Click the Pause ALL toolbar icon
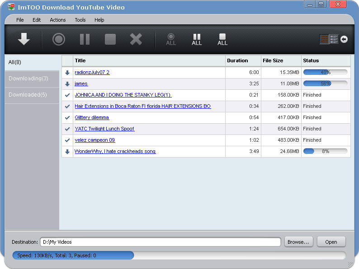Image resolution: width=359 pixels, height=269 pixels. tap(197, 40)
